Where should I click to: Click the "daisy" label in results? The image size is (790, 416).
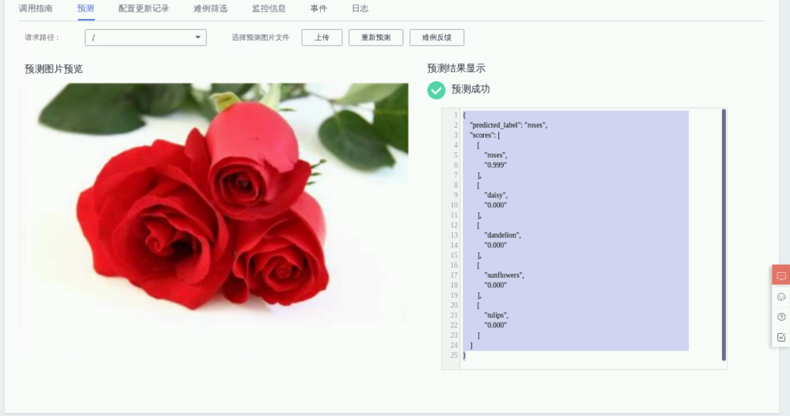pos(496,195)
